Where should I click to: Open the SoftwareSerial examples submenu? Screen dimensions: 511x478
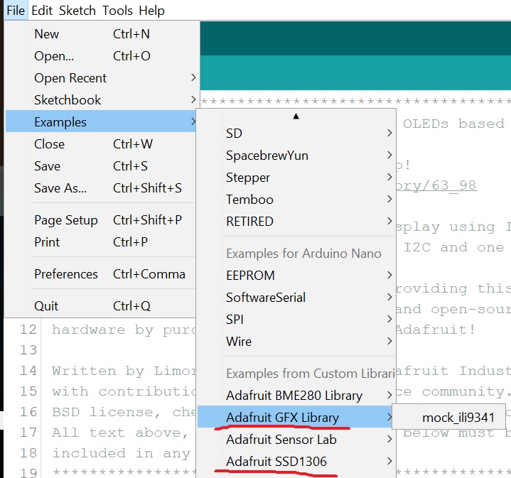tap(266, 298)
